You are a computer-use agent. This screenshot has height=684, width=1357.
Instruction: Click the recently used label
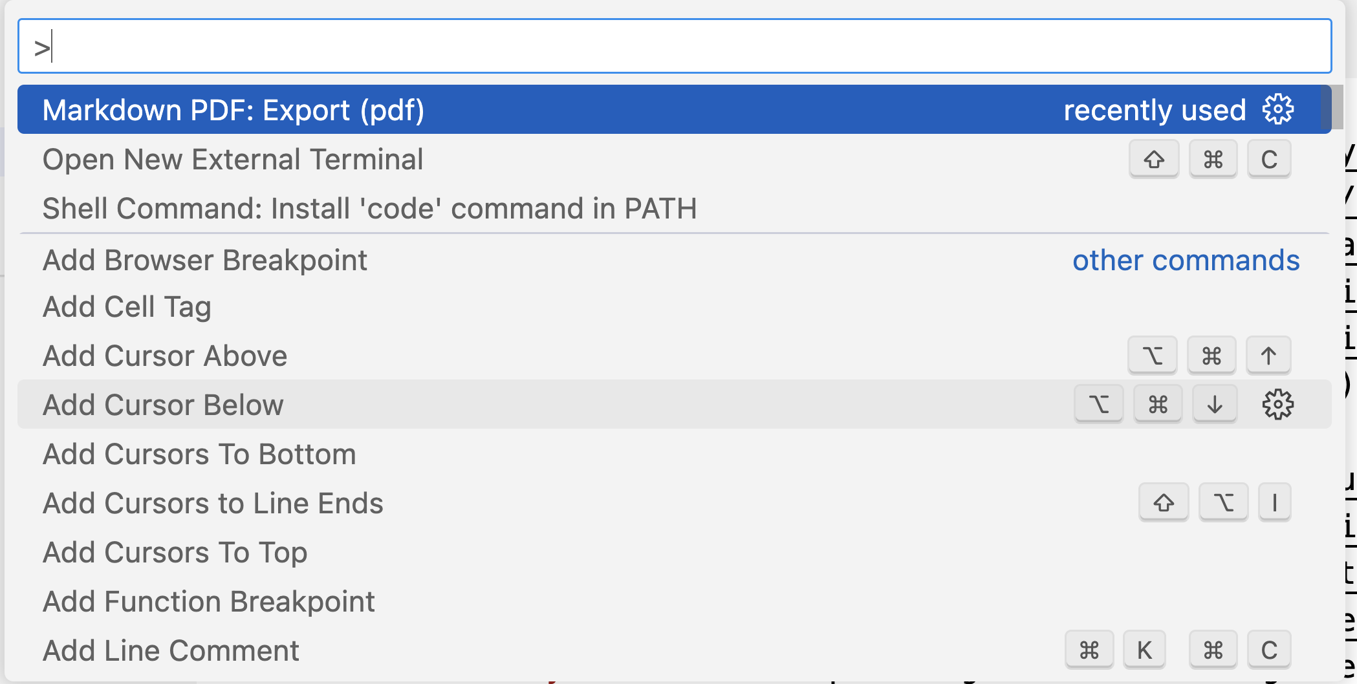[x=1155, y=109]
